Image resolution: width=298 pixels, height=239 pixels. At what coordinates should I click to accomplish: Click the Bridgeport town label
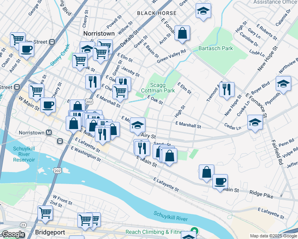point(50,232)
